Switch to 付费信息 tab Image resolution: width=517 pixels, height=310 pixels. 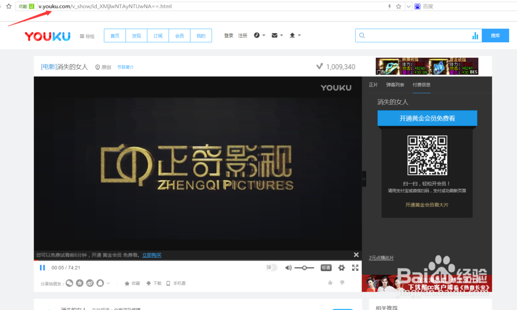421,85
